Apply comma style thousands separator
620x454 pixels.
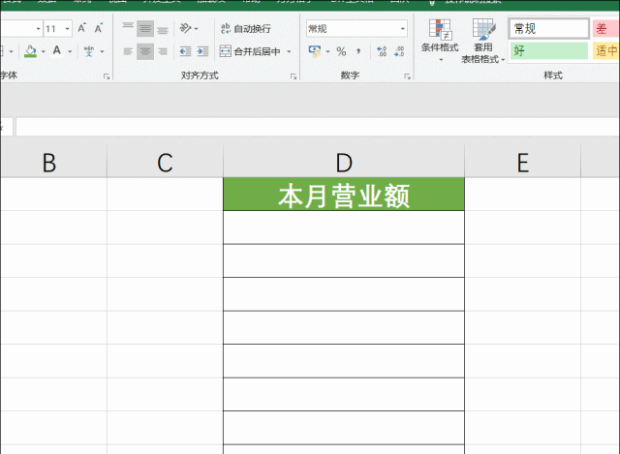[358, 51]
